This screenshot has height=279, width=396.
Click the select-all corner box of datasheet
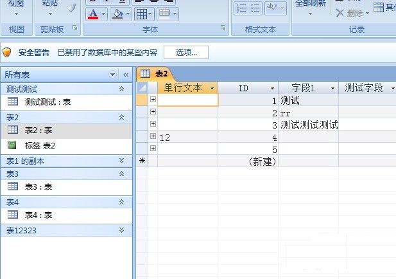(x=142, y=87)
